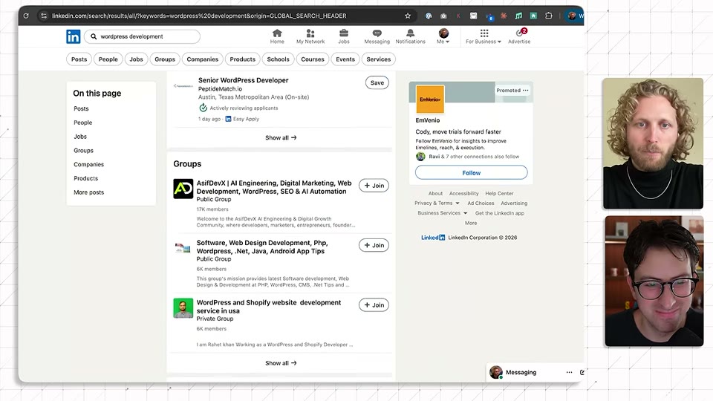Jump to More posts in sidebar
This screenshot has height=401, width=713.
pyautogui.click(x=88, y=192)
